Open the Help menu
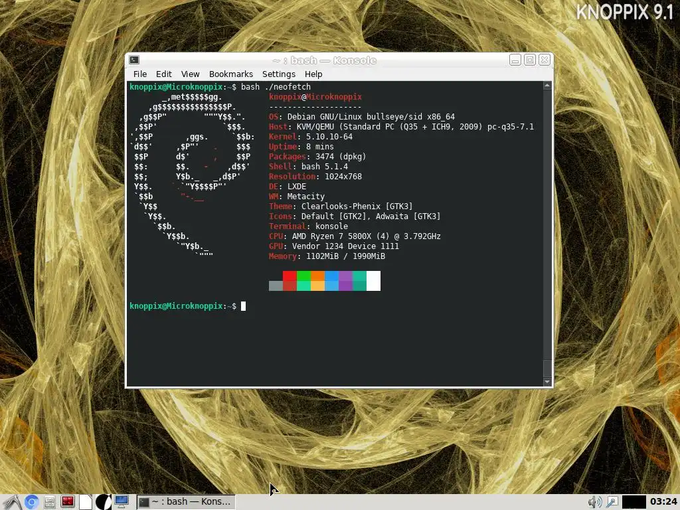Screen dimensions: 680x510 (x=313, y=74)
